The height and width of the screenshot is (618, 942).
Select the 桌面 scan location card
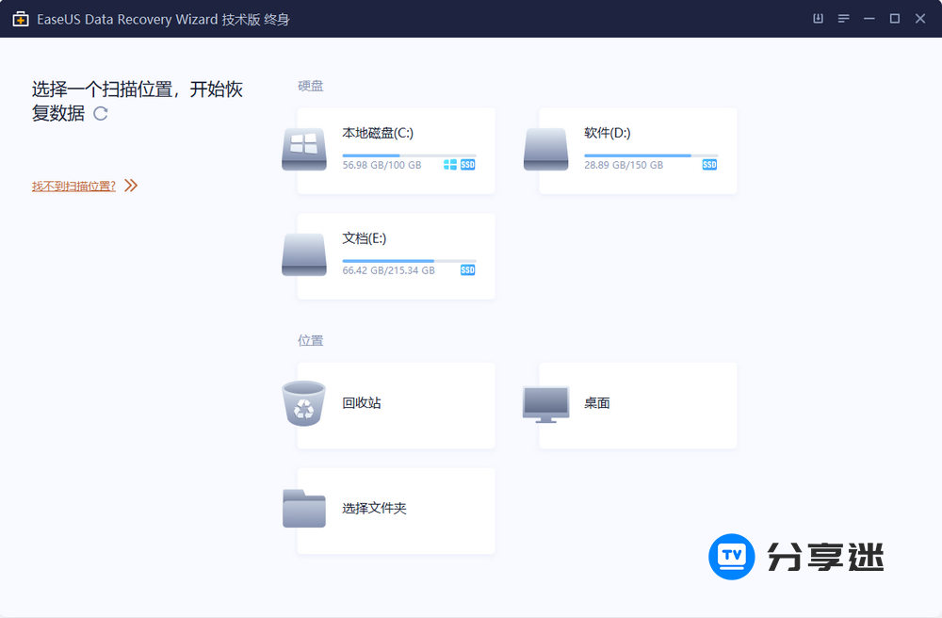(637, 404)
